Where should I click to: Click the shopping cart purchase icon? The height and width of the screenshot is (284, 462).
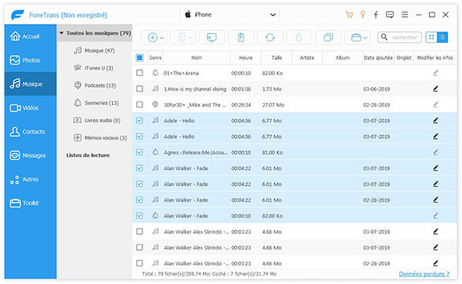pyautogui.click(x=349, y=15)
